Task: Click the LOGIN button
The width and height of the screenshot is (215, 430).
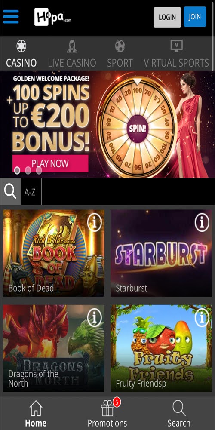Action: pos(167,17)
